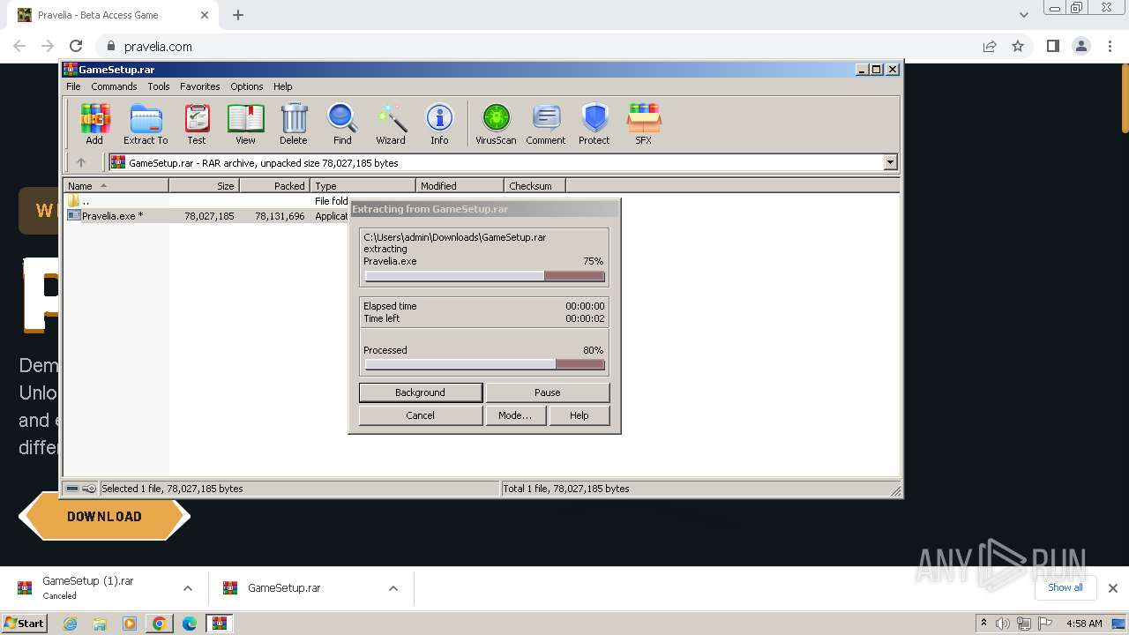Open Microsoft Edge from taskbar
This screenshot has height=635, width=1129.
coord(189,624)
